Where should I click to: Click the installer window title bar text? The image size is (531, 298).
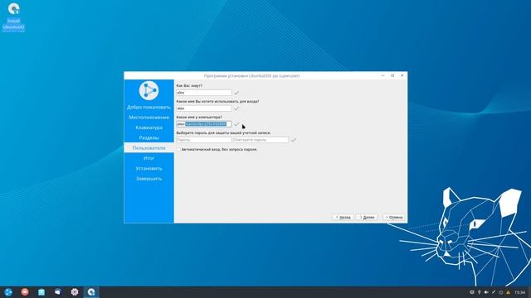pos(251,75)
